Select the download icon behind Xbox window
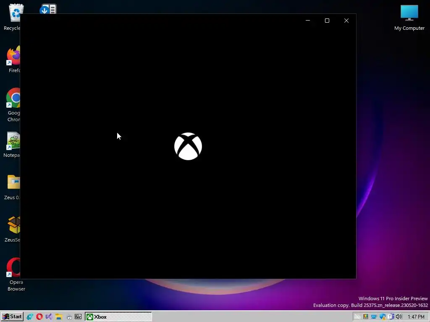Screen dimensions: 430x322 tap(48, 9)
